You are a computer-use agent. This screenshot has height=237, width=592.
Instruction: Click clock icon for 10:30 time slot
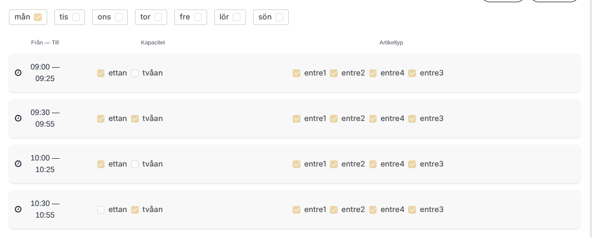click(x=18, y=209)
